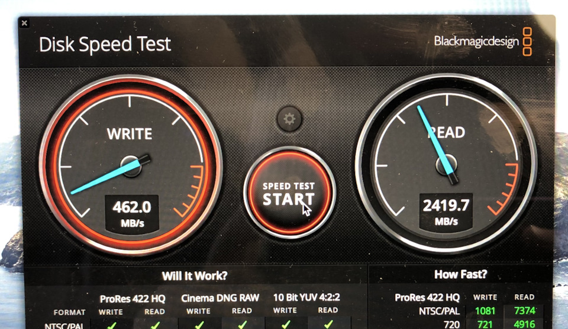The height and width of the screenshot is (329, 568).
Task: Click the ProRes 422 HQ write checkmark
Action: pyautogui.click(x=112, y=325)
